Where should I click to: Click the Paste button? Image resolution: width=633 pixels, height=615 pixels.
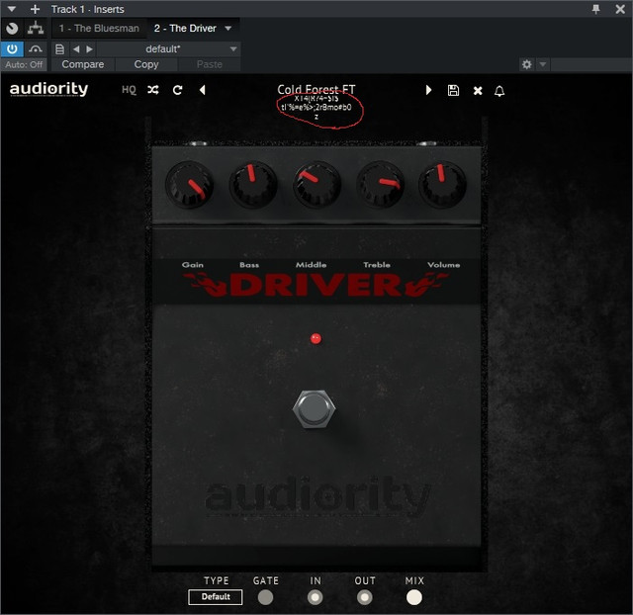click(x=209, y=64)
